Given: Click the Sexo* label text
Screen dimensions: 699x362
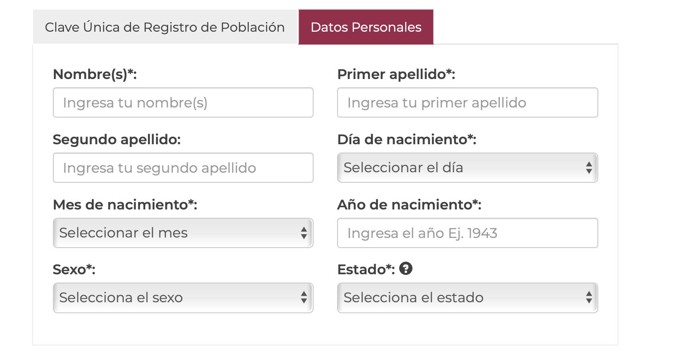Looking at the screenshot, I should pyautogui.click(x=74, y=269).
